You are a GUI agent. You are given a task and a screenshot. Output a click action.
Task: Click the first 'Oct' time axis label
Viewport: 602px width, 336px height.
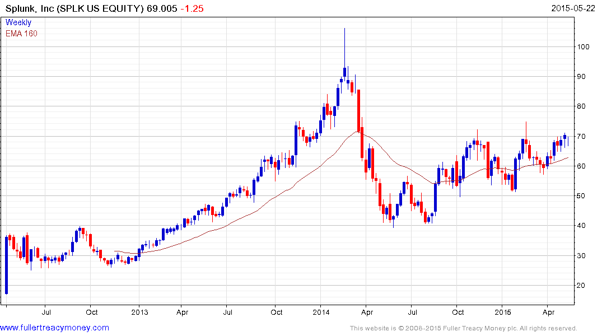tap(91, 312)
